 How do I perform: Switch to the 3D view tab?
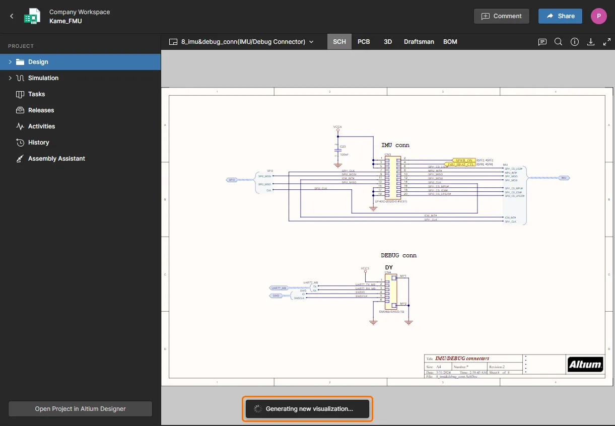(388, 42)
